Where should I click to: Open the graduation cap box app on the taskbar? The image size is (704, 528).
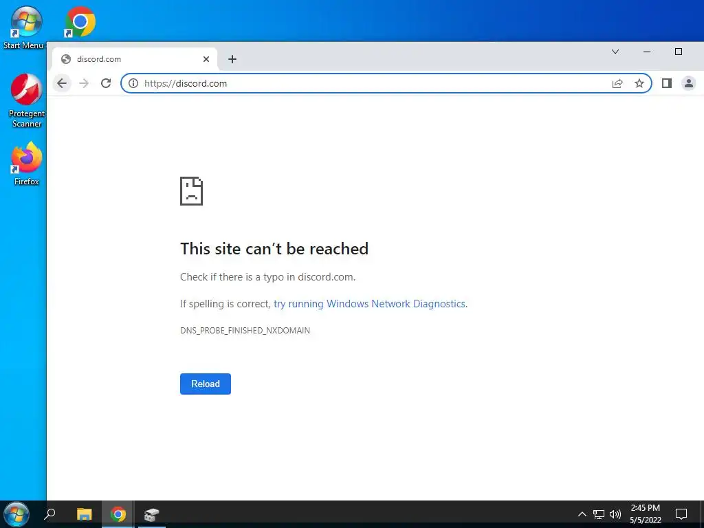coord(152,514)
